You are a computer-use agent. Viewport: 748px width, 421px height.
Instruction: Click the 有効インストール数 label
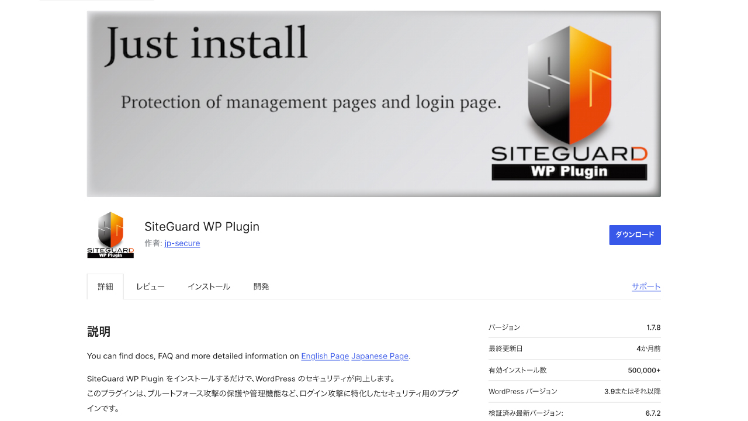518,370
